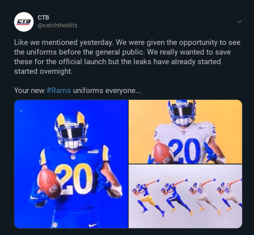
Task: Open the CTB profile avatar
Action: coord(24,22)
